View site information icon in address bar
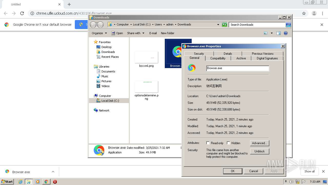 coord(32,13)
